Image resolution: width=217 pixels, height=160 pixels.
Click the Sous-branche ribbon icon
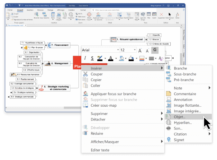coord(44,15)
